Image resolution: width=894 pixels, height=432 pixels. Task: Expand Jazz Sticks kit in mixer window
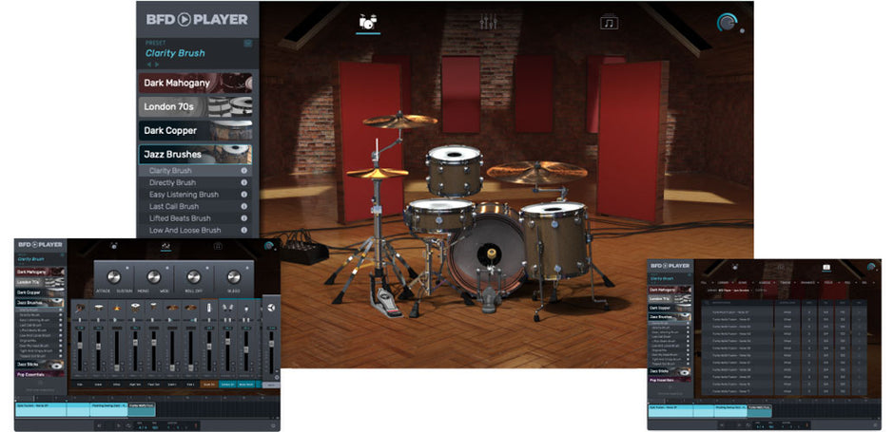[39, 365]
